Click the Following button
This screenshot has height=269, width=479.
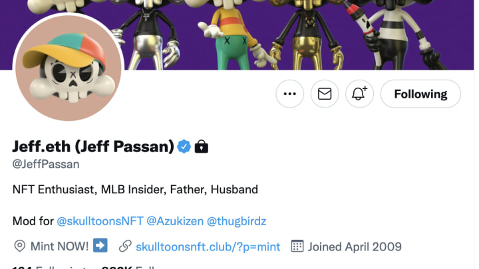[420, 94]
